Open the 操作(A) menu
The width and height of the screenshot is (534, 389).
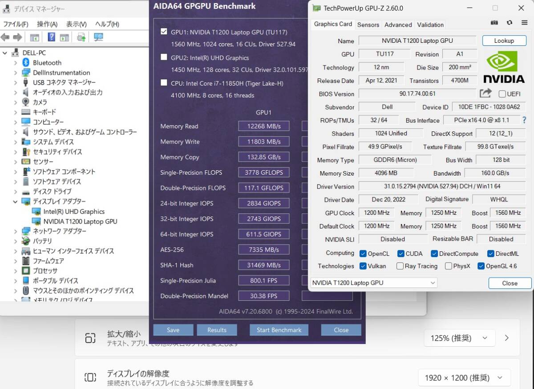click(47, 24)
